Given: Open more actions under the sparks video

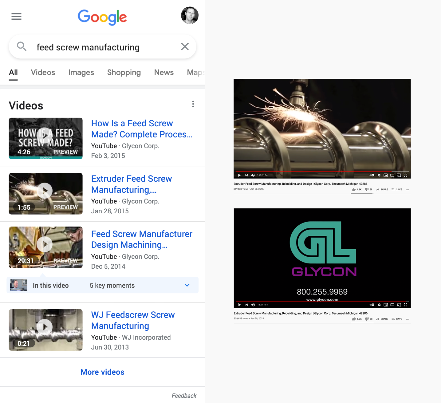Looking at the screenshot, I should coord(408,190).
